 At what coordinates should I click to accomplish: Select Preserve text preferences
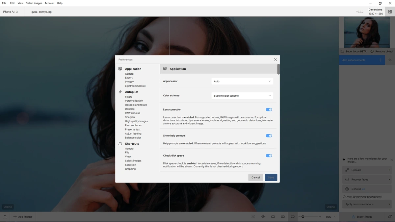coord(133,130)
